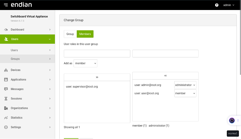Click the left user filter input field
This screenshot has height=139, width=241.
[x=97, y=53]
